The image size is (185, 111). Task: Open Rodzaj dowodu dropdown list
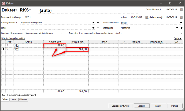93,23
